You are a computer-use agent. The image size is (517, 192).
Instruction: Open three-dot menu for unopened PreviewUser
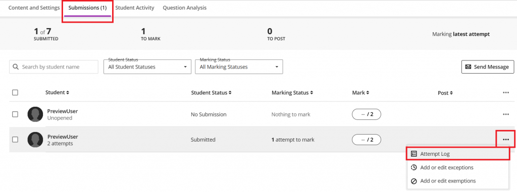pos(506,114)
